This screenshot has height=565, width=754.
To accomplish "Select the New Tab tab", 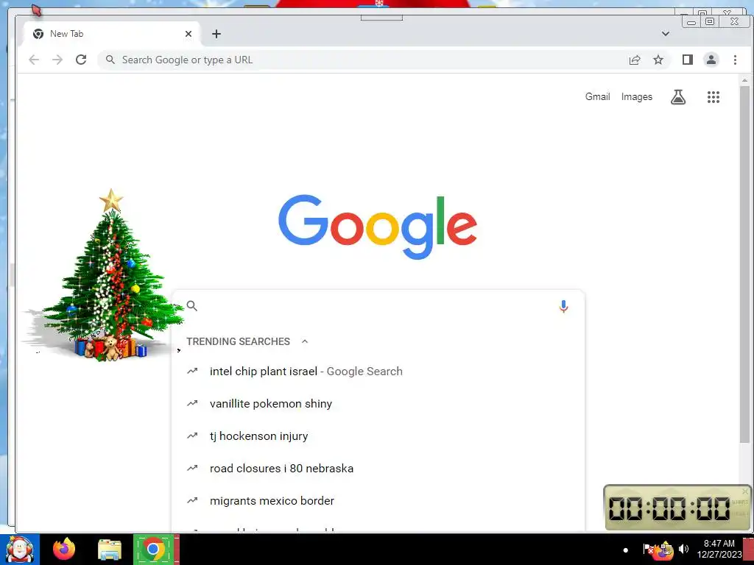I will [x=110, y=34].
